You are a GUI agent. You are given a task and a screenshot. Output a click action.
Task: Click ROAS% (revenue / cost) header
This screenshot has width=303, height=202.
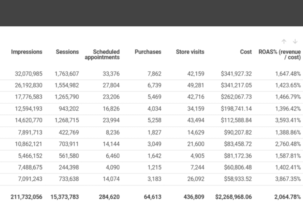point(280,54)
